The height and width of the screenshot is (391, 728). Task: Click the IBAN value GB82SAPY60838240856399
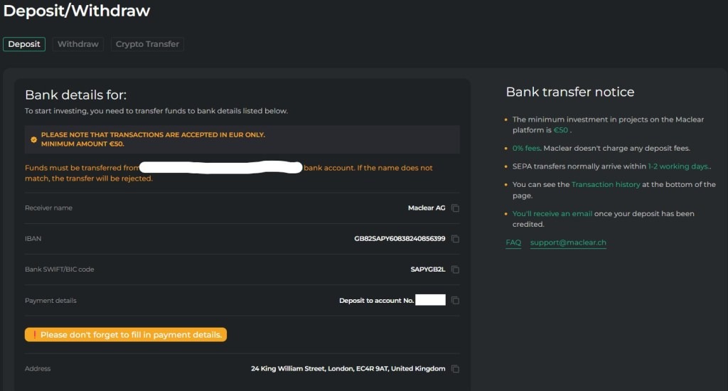point(400,239)
